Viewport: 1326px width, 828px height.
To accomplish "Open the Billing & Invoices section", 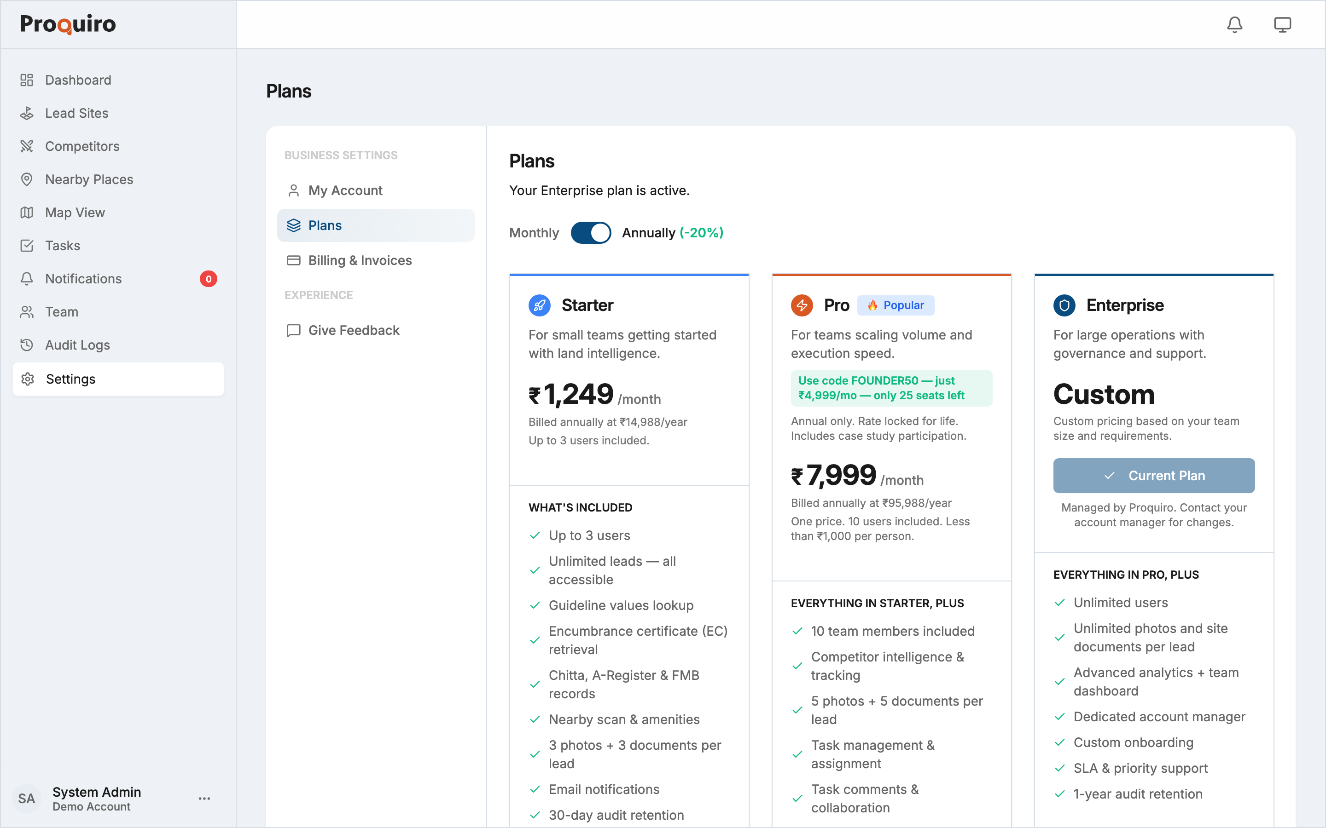I will tap(360, 260).
